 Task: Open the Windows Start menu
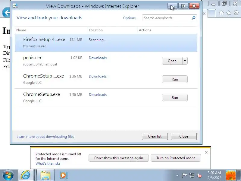(x=8, y=175)
